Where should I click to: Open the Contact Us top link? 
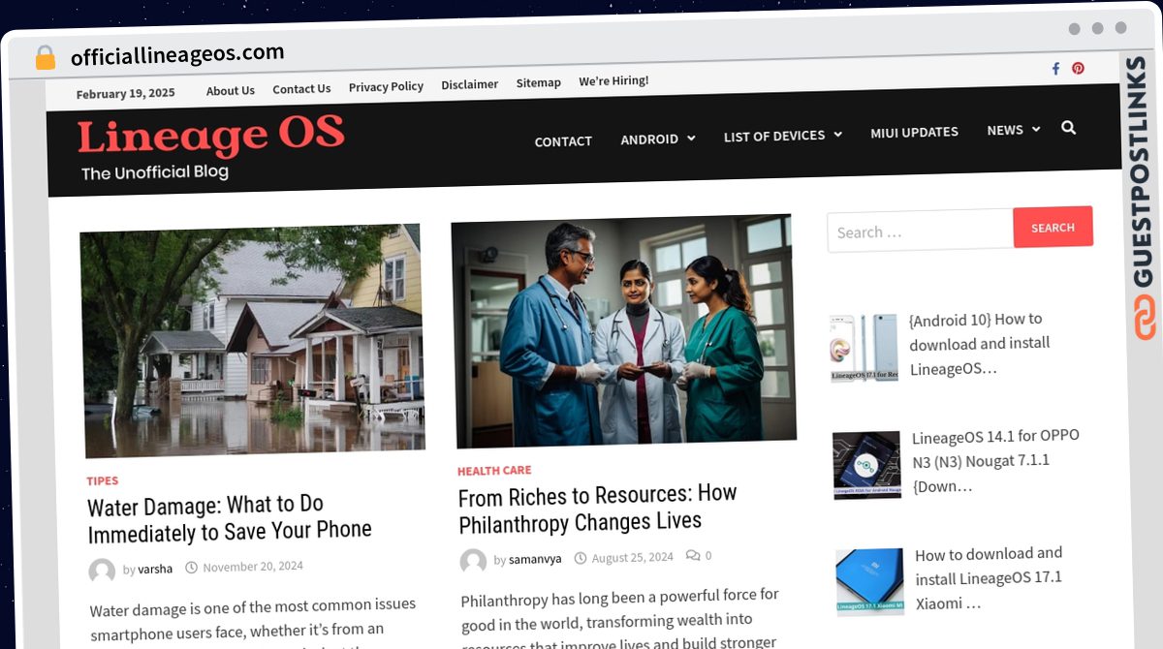pos(301,88)
